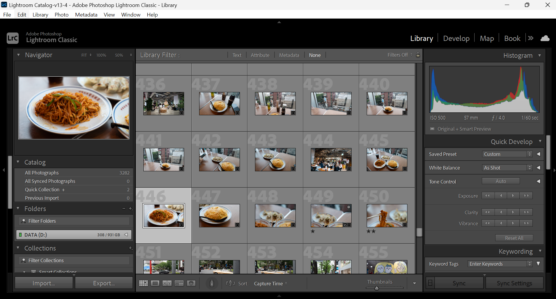The width and height of the screenshot is (556, 299).
Task: Click Sync Settings button
Action: pos(514,283)
